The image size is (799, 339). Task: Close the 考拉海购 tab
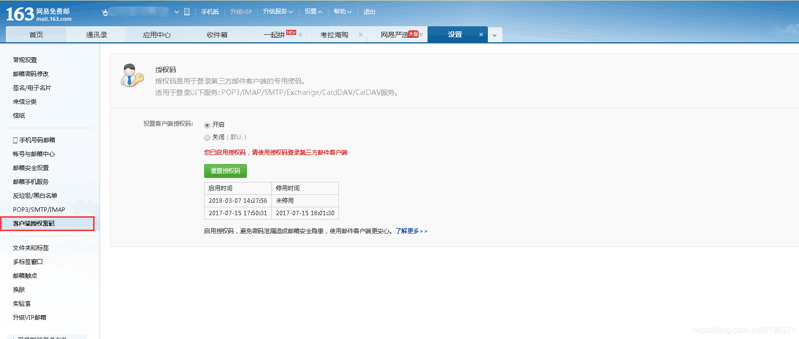(x=361, y=35)
